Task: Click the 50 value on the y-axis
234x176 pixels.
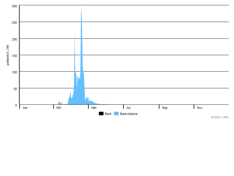Action: 16,89
